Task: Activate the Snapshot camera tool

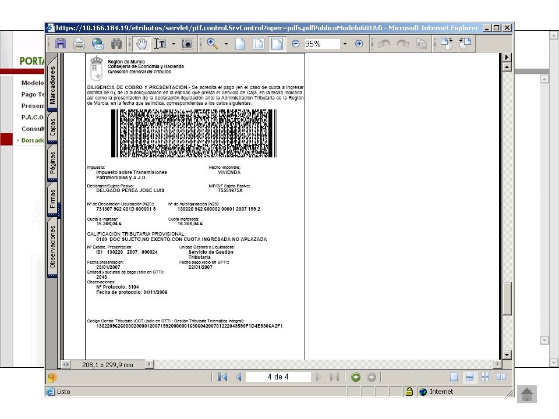Action: pos(187,44)
